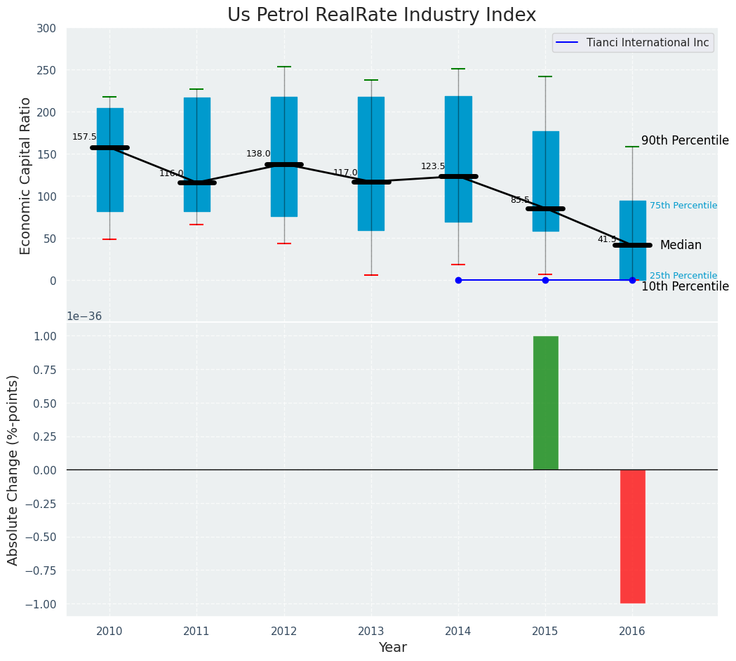Click the Absolute Change (%-points) axis label
This screenshot has height=661, width=736.
(13, 469)
